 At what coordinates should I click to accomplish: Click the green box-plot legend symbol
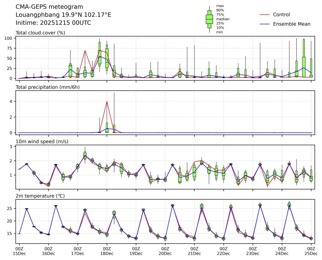coord(209,19)
